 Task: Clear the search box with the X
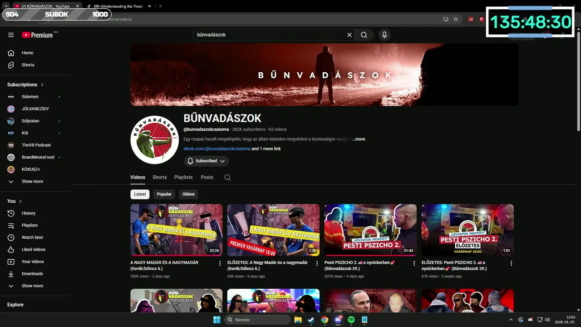350,35
